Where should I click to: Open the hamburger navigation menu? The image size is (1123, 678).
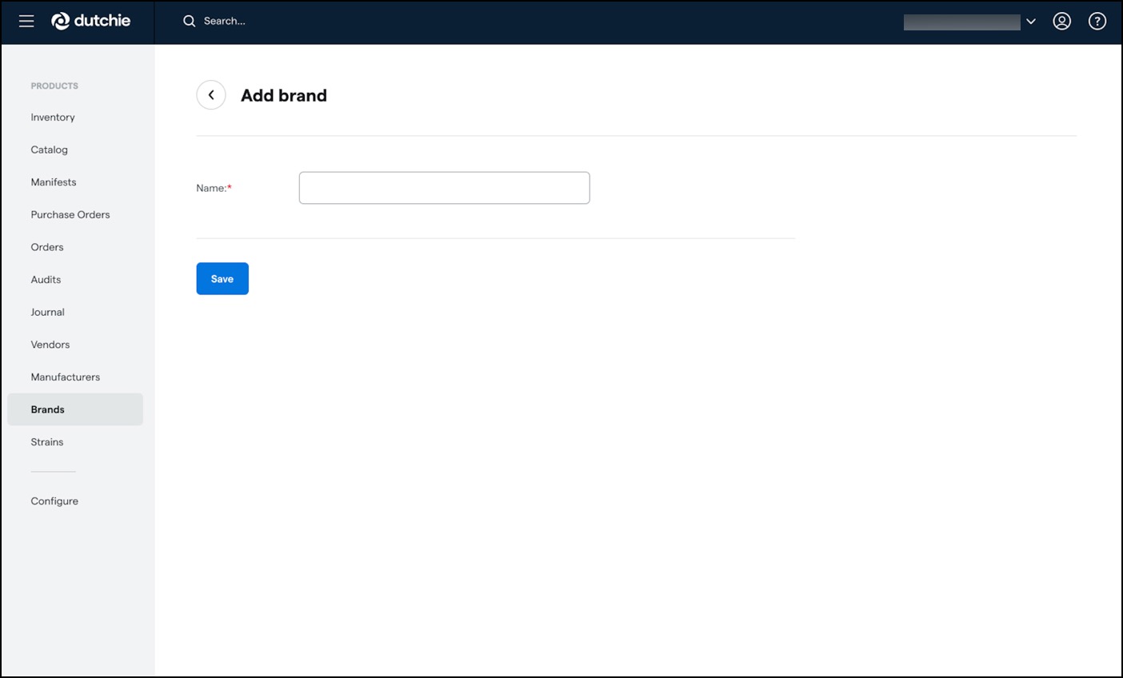[26, 22]
